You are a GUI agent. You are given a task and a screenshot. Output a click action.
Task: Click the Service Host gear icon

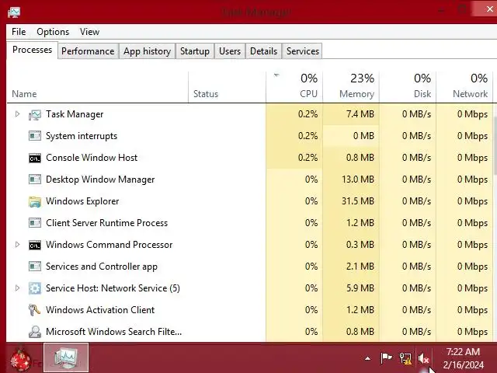click(34, 288)
